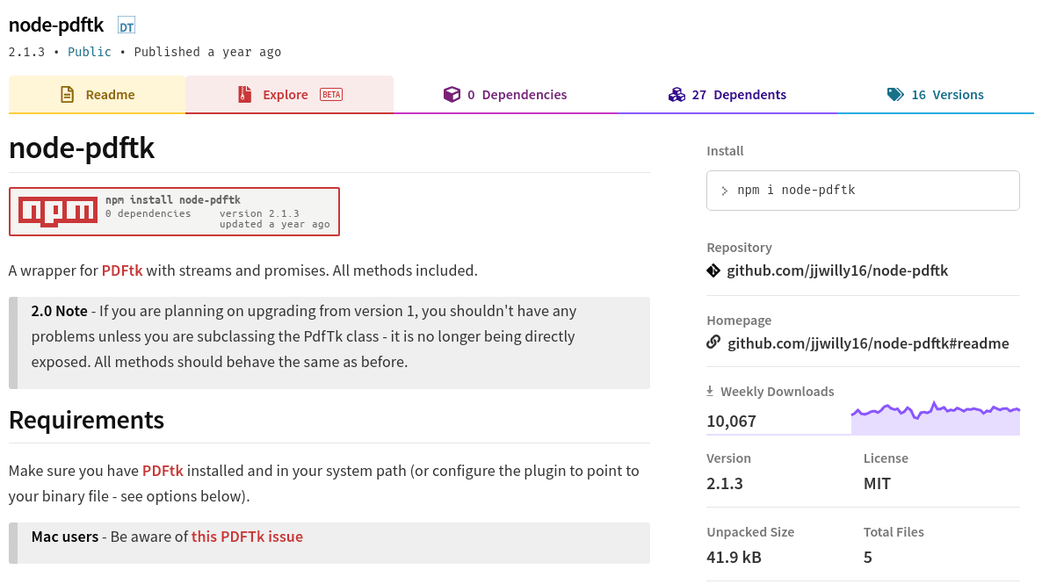The height and width of the screenshot is (584, 1042).
Task: Click the Requirements heading
Action: [86, 420]
